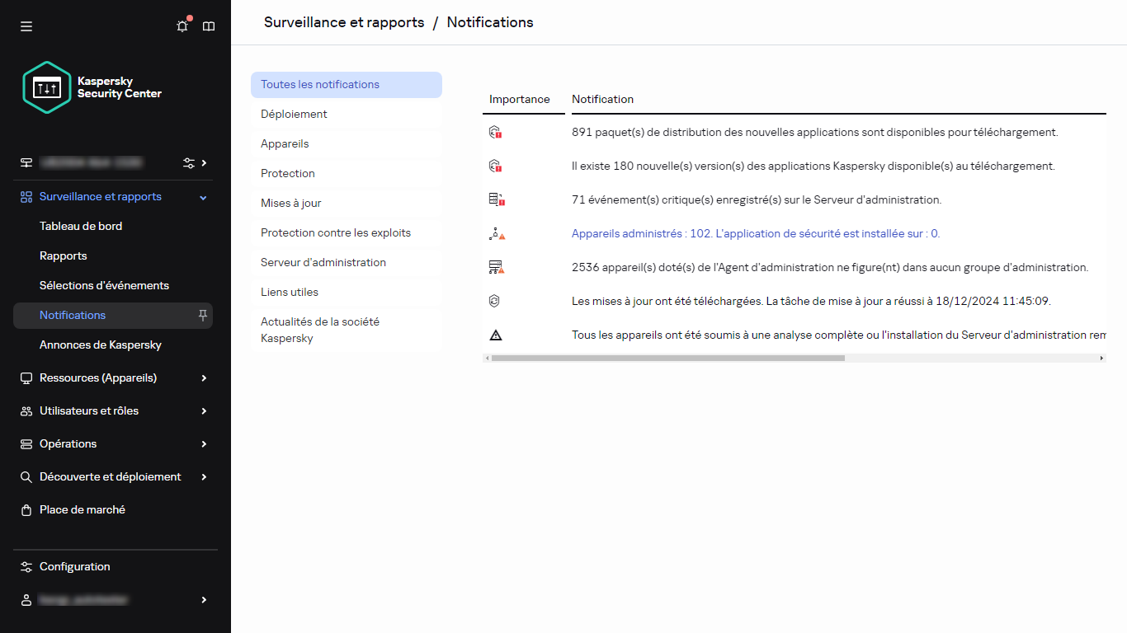Click the horizontal scrollbar under the notifications list
Image resolution: width=1127 pixels, height=633 pixels.
668,358
